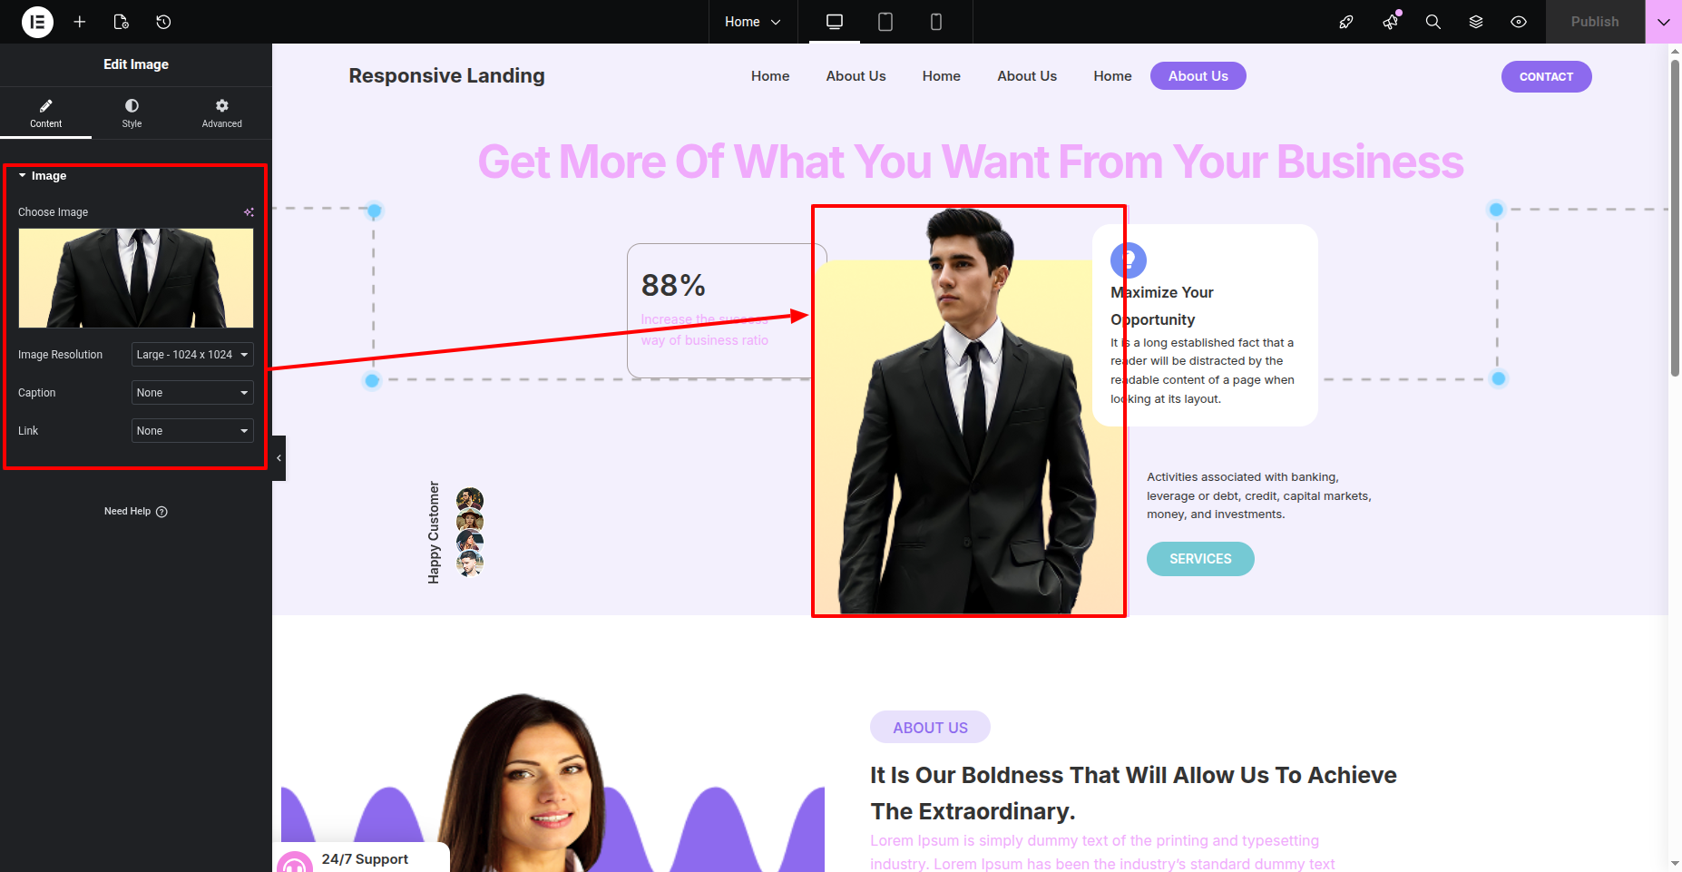This screenshot has width=1682, height=872.
Task: Switch to mobile preview mode
Action: coord(936,22)
